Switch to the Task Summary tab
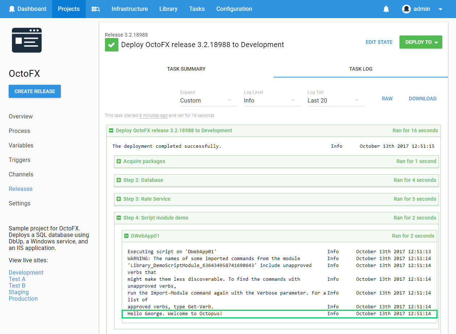This screenshot has height=334, width=456. 186,69
